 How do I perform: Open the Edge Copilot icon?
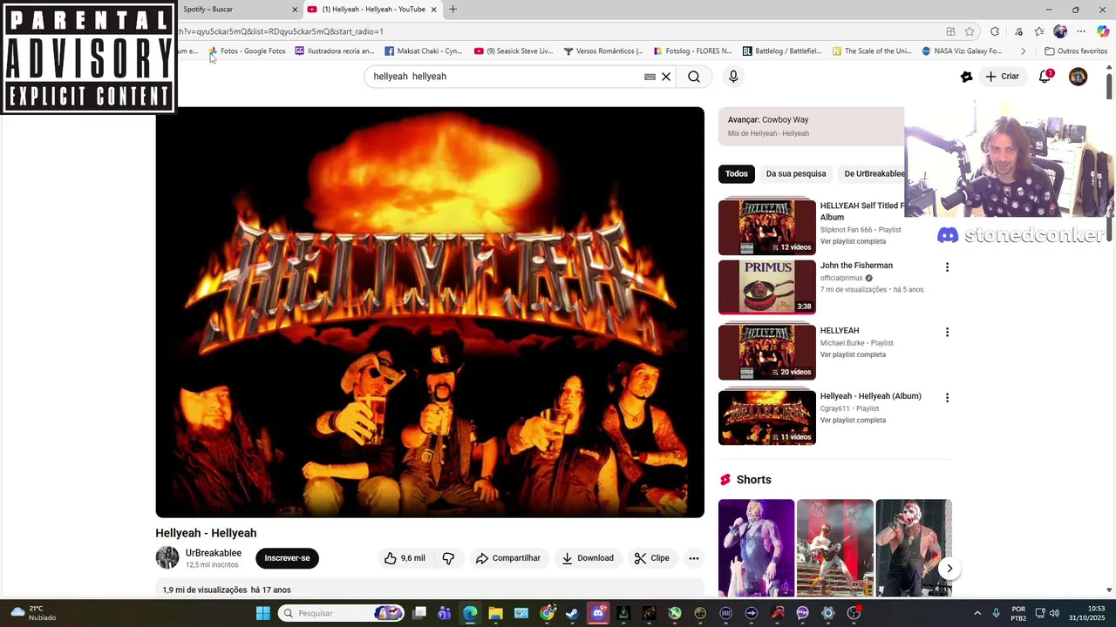coord(1103,31)
